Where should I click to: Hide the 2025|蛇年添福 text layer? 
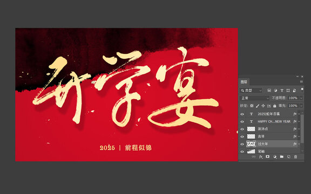pos(242,114)
